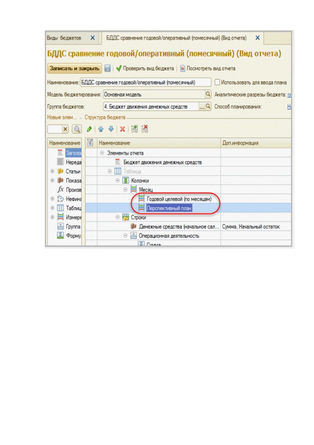Image resolution: width=314 pixels, height=445 pixels.
Task: Collapse the Строки tree node
Action: click(x=118, y=217)
